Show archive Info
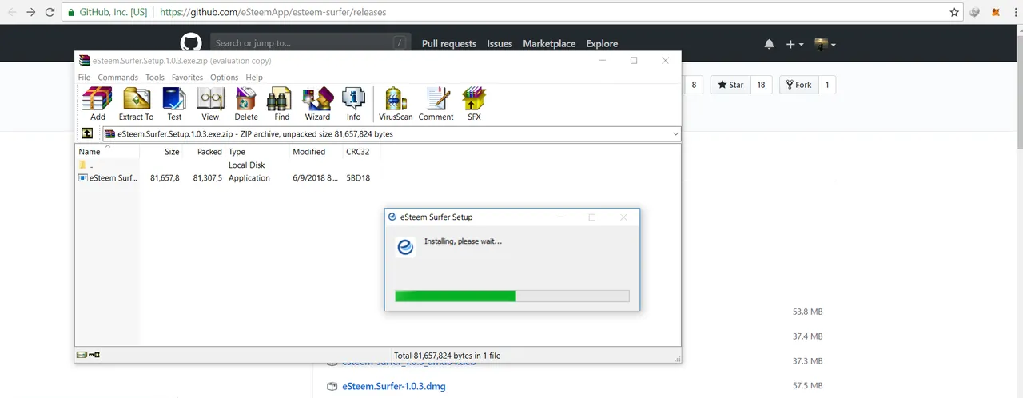1023x398 pixels. 353,104
